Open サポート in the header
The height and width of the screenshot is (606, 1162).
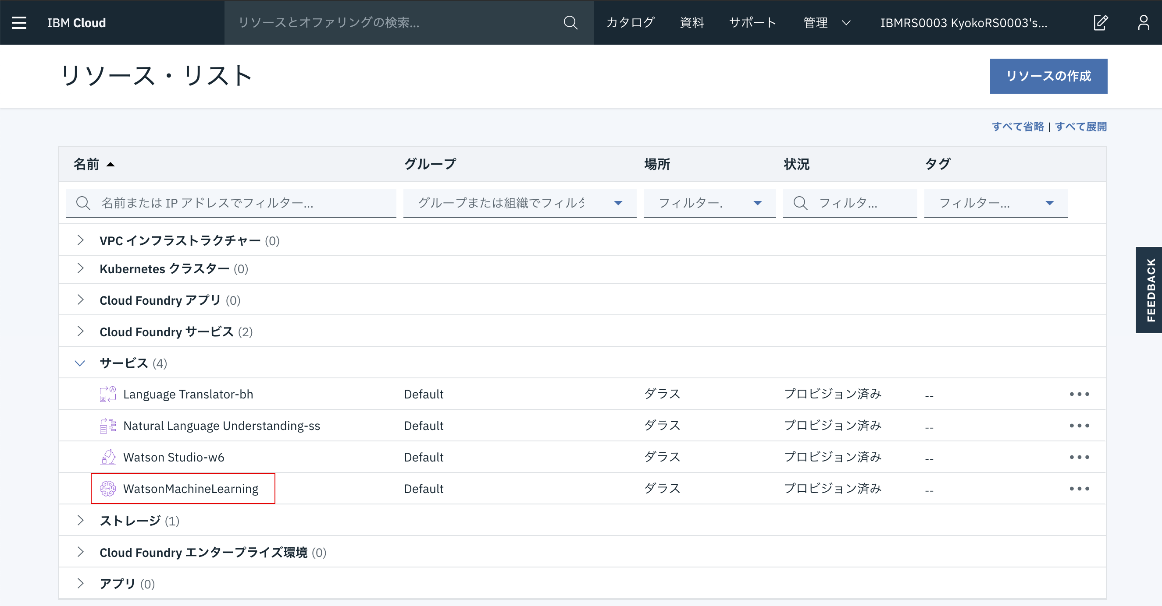[752, 22]
